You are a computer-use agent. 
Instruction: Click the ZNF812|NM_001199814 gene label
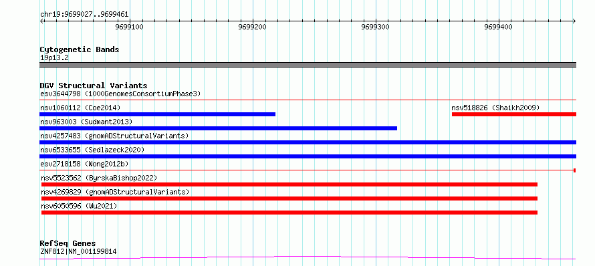[78, 251]
